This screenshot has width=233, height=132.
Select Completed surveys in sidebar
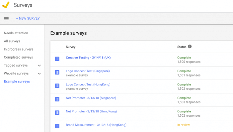point(19,57)
